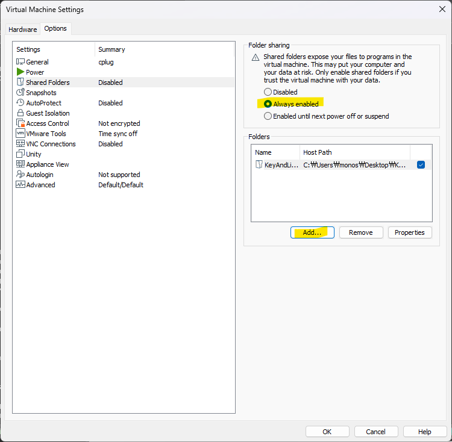Screen dimensions: 452x442
Task: Click the Cancel button
Action: pos(376,432)
